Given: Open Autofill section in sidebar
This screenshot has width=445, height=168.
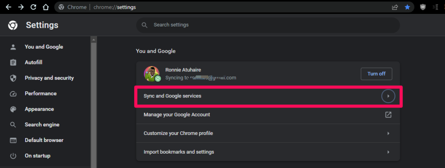Looking at the screenshot, I should (33, 62).
